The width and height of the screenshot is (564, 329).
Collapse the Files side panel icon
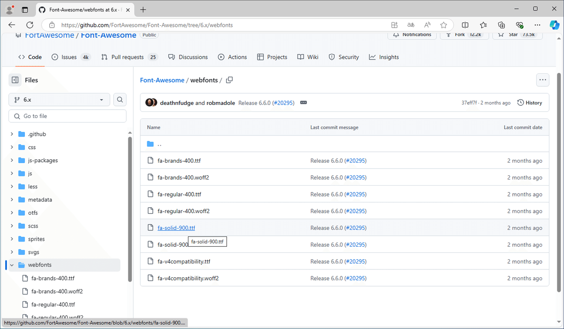click(x=15, y=80)
